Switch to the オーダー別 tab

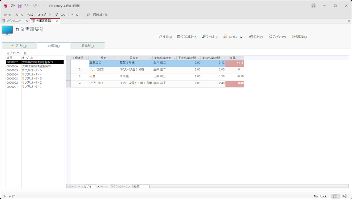click(19, 46)
